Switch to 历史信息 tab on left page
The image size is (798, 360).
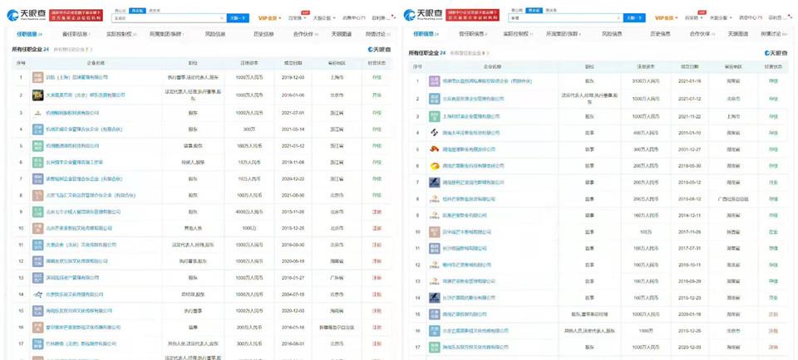pyautogui.click(x=264, y=35)
